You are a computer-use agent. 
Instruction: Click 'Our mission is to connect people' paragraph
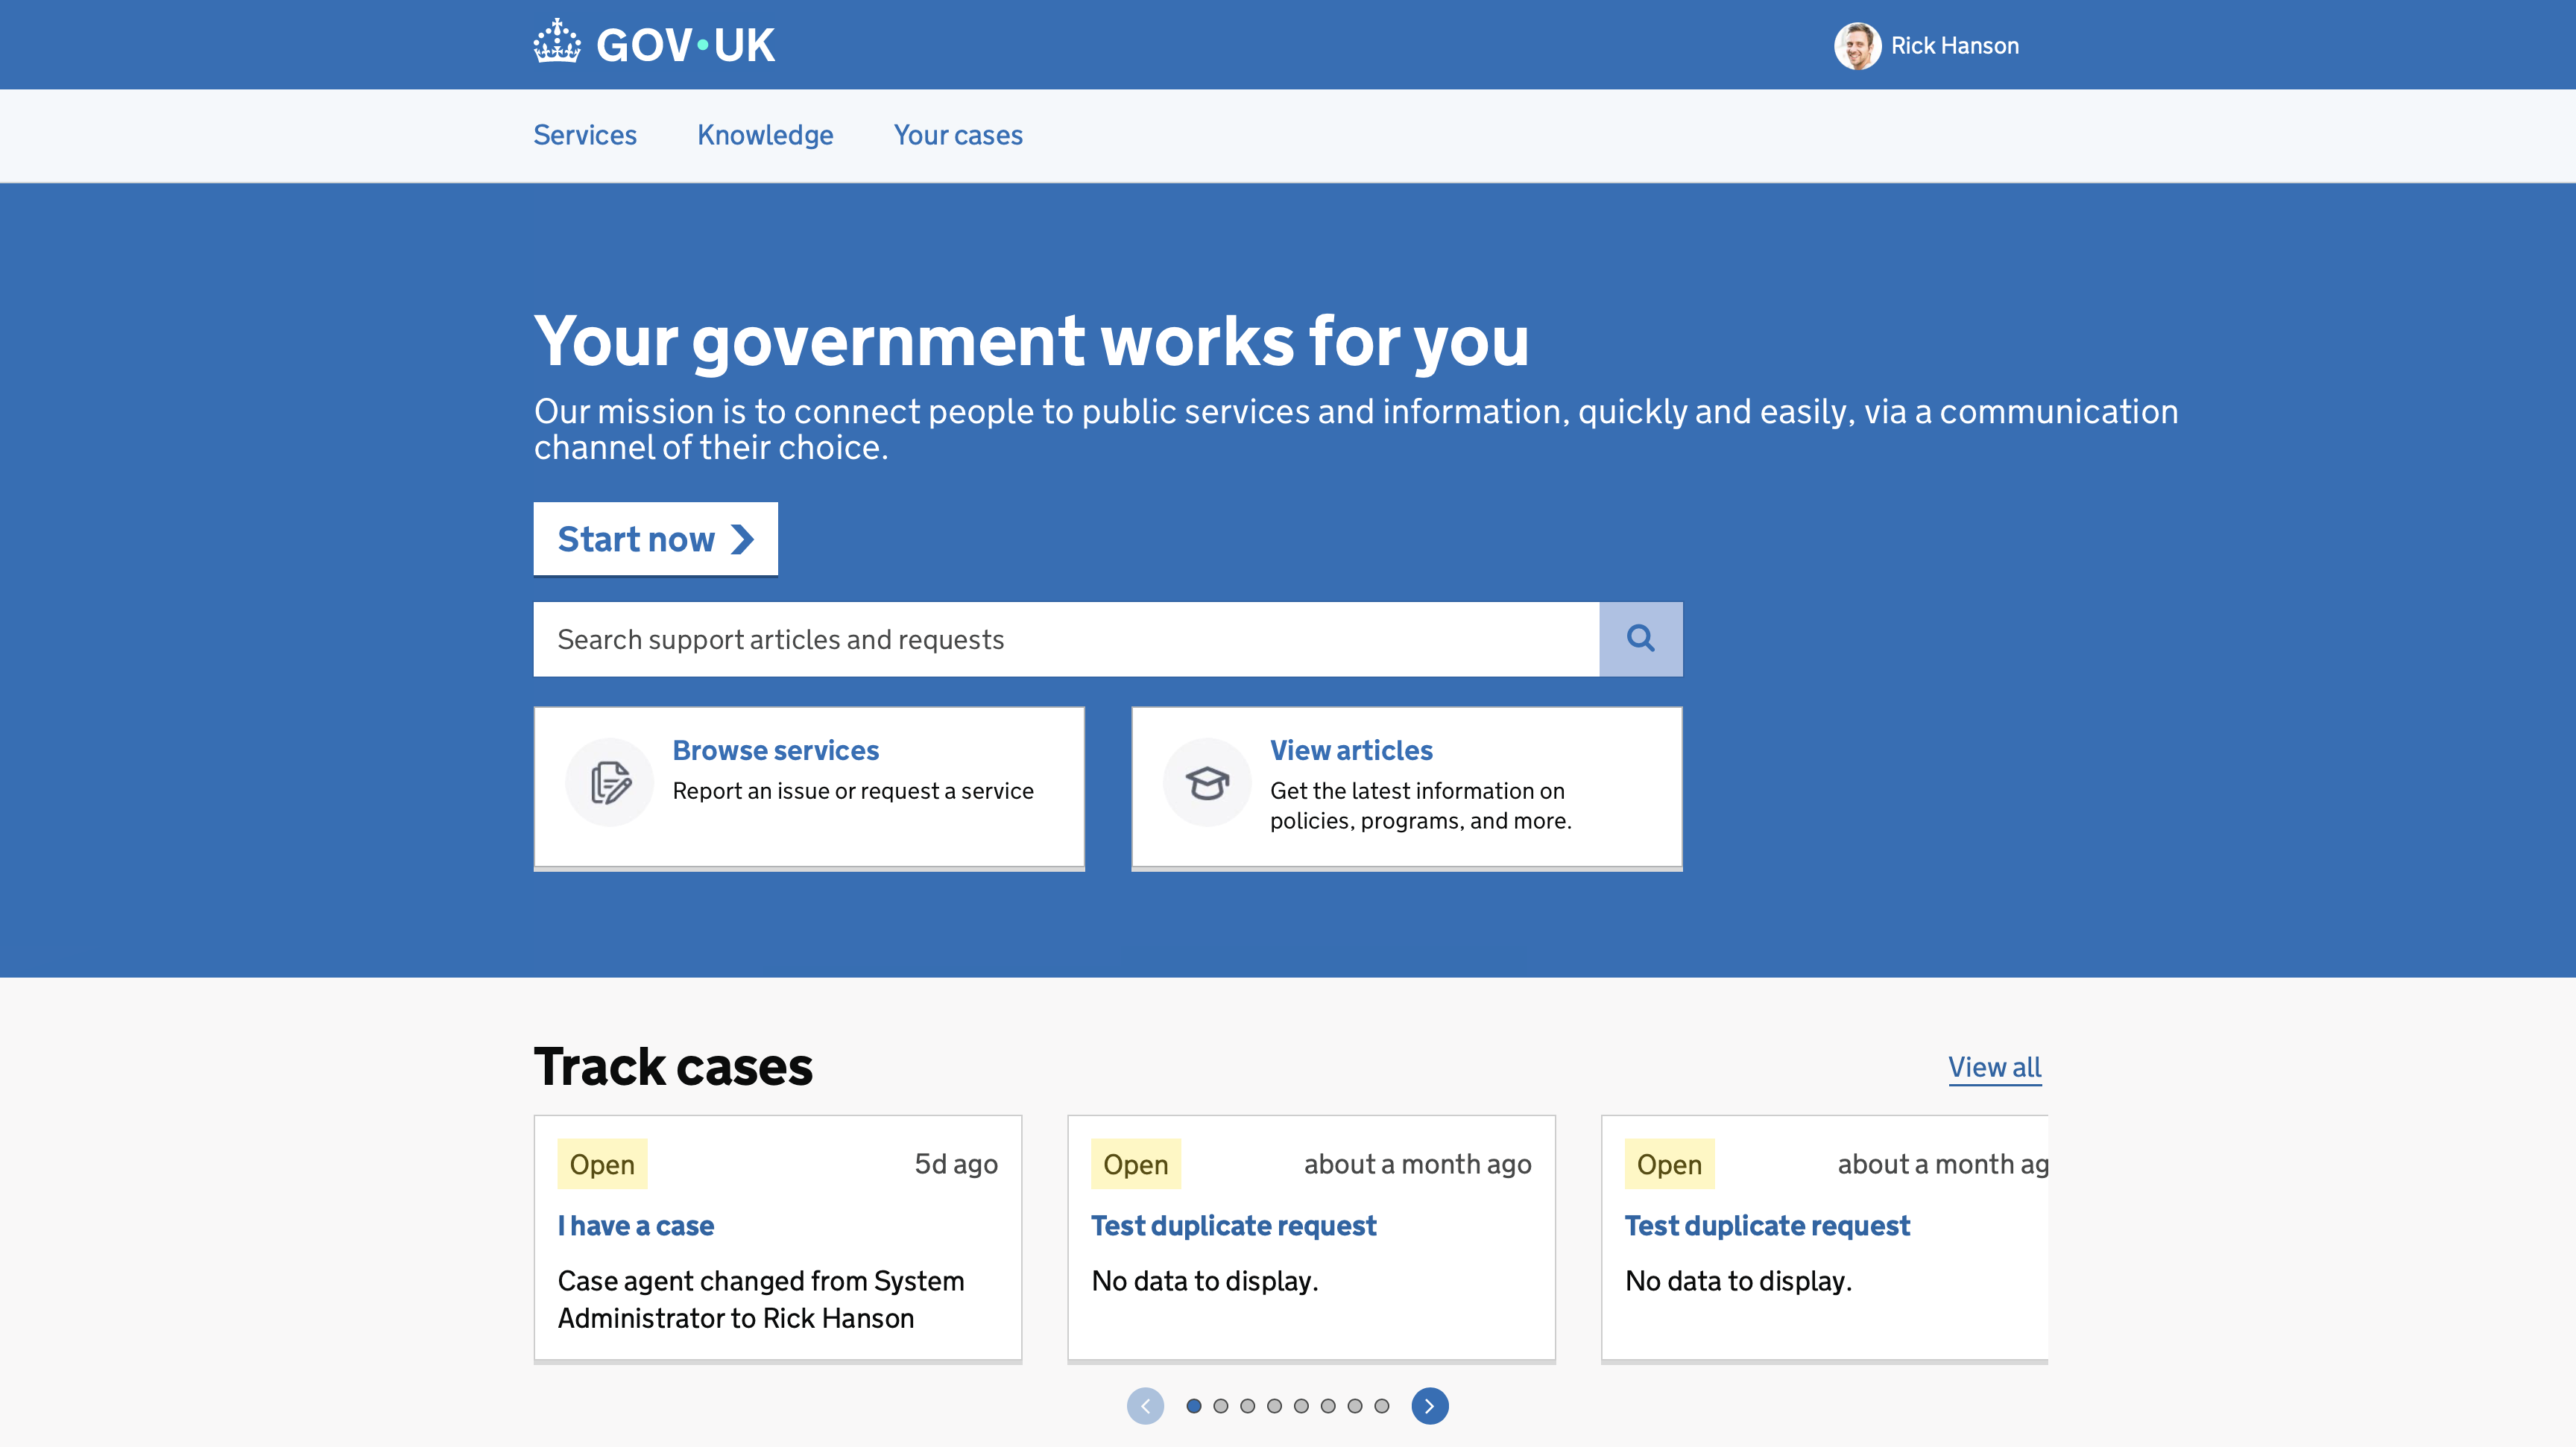[1356, 428]
